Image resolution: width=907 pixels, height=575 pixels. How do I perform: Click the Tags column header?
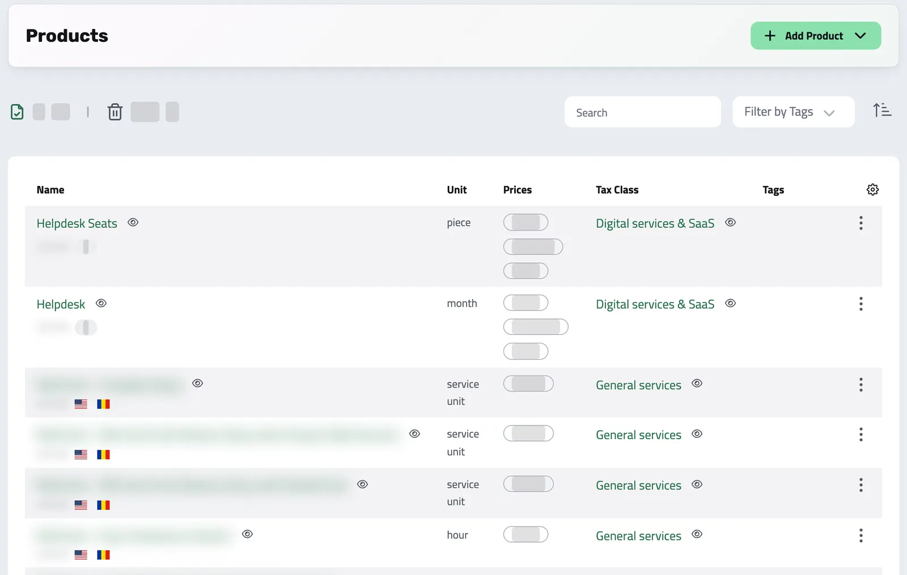point(773,190)
